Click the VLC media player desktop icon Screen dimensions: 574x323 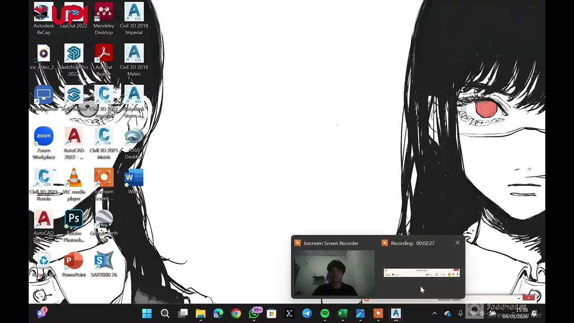74,185
